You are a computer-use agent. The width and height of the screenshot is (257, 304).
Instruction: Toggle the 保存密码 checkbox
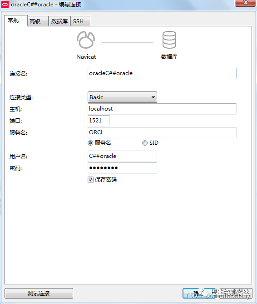[x=90, y=179]
